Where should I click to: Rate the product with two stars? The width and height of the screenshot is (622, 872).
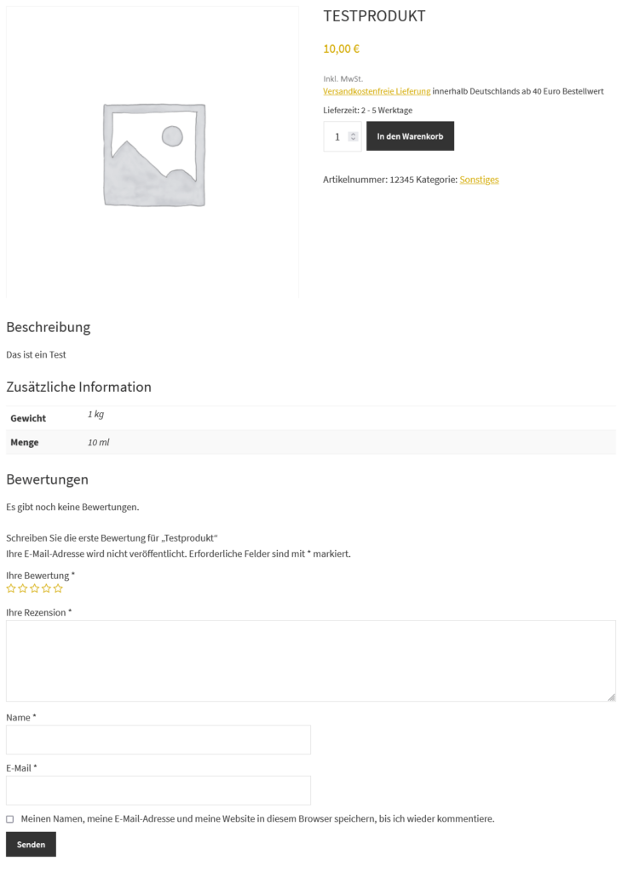[23, 588]
